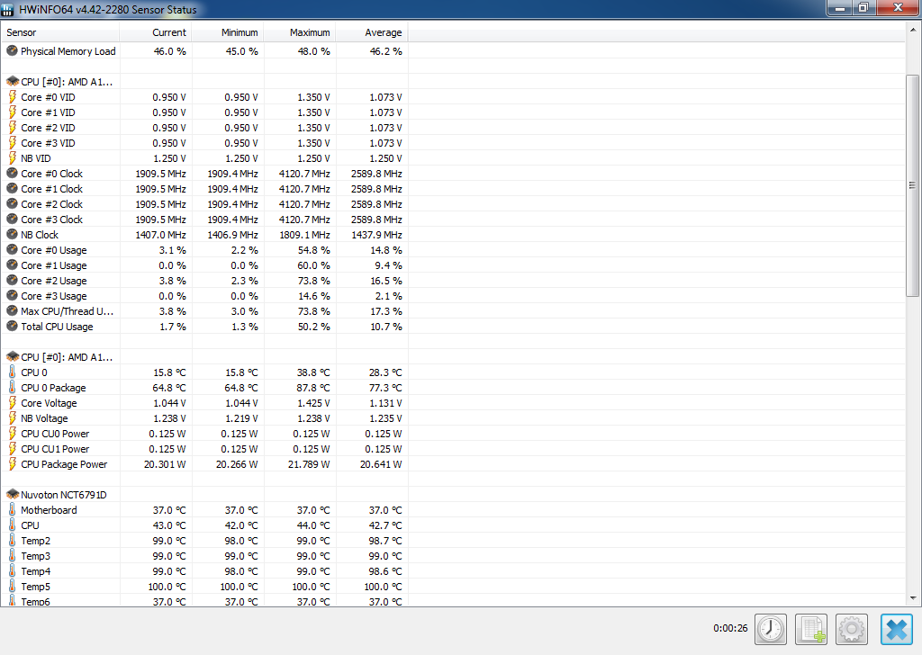Viewport: 922px width, 655px height.
Task: Select the second CPU [#0]: AMD group header
Action: pyautogui.click(x=67, y=357)
